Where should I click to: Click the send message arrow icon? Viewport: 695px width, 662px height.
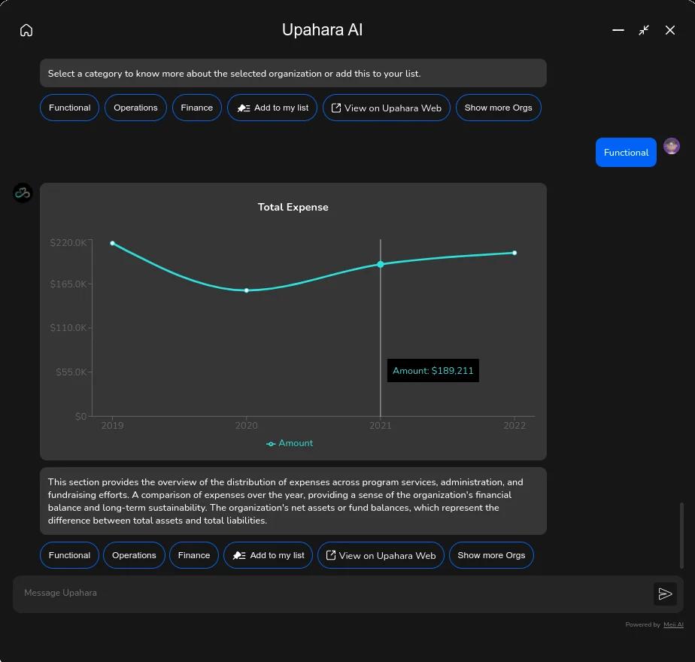pos(665,594)
